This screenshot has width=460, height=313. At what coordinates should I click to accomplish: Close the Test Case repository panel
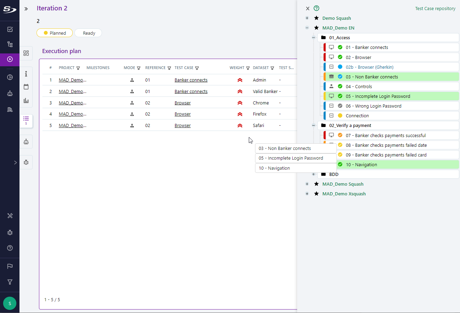point(308,8)
